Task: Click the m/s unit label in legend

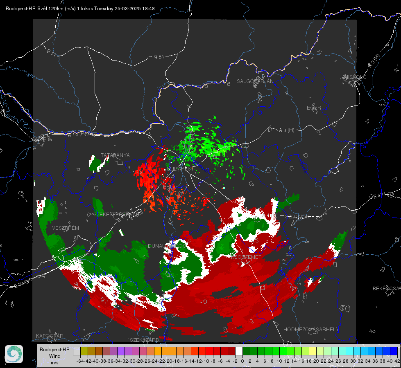Action: (x=55, y=363)
